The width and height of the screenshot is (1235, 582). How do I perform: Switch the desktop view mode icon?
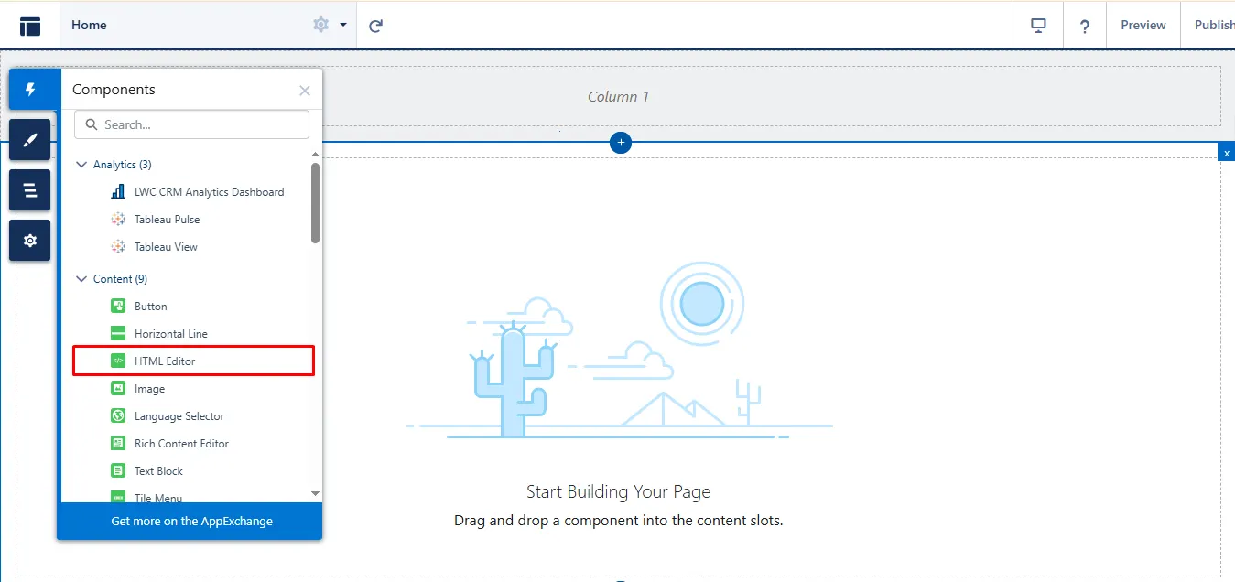coord(1038,26)
